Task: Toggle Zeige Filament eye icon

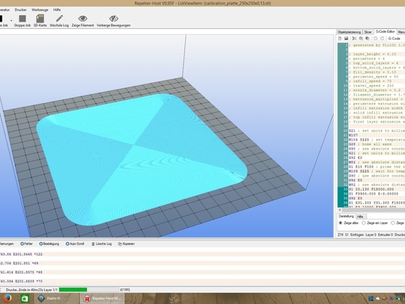Action: [82, 21]
